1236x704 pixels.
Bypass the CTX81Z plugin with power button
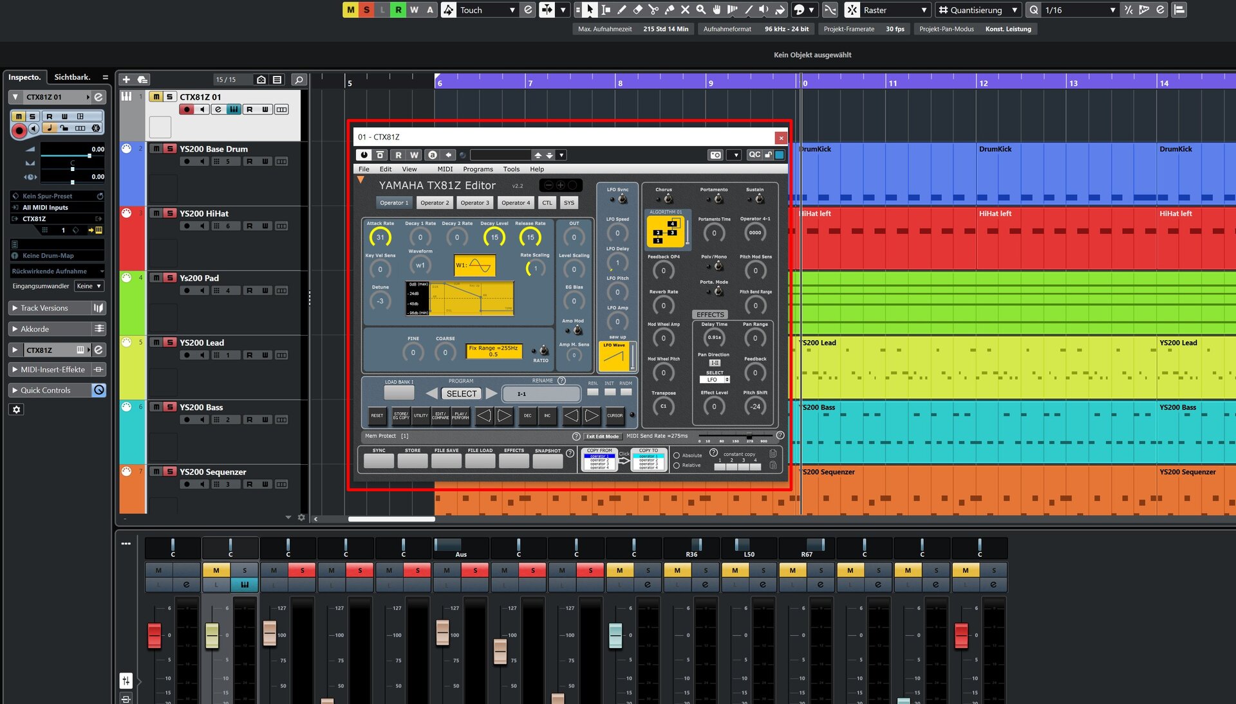coord(364,155)
